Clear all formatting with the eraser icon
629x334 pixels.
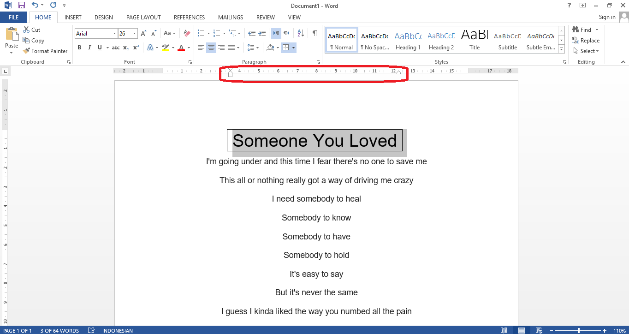[187, 34]
